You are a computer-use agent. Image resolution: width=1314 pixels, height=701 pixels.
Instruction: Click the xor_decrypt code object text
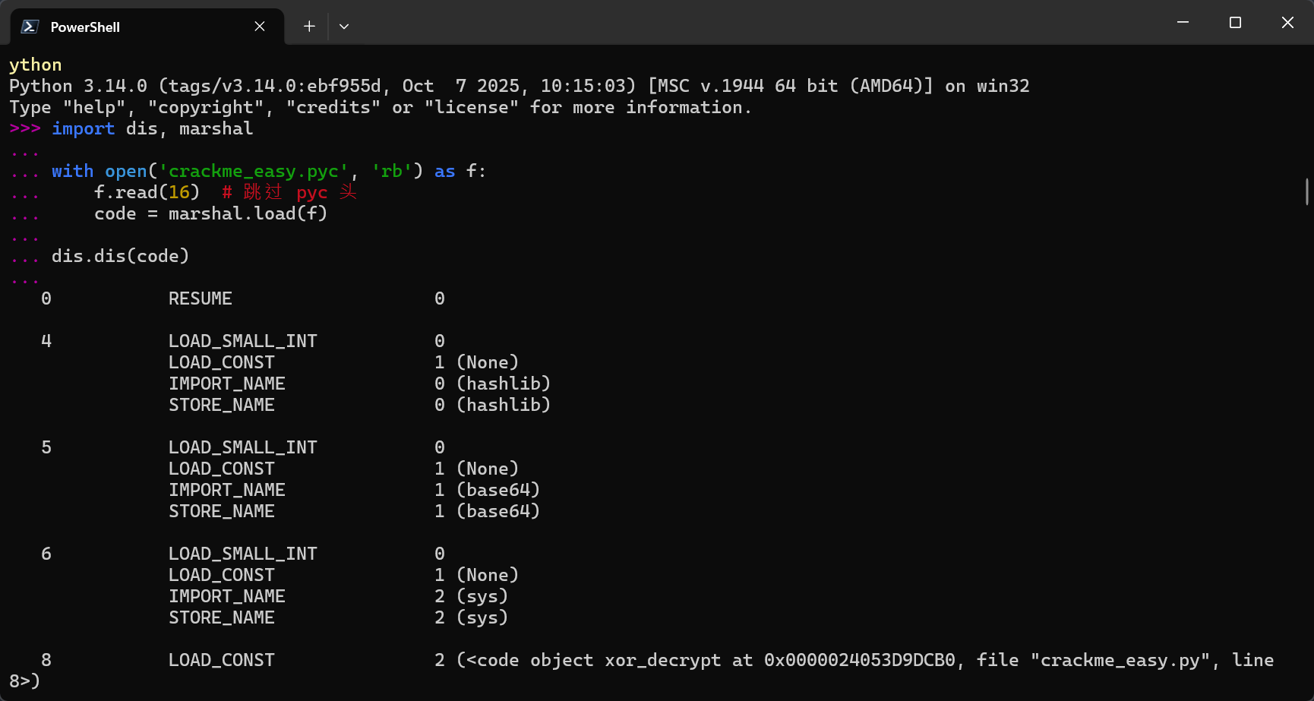tap(662, 661)
